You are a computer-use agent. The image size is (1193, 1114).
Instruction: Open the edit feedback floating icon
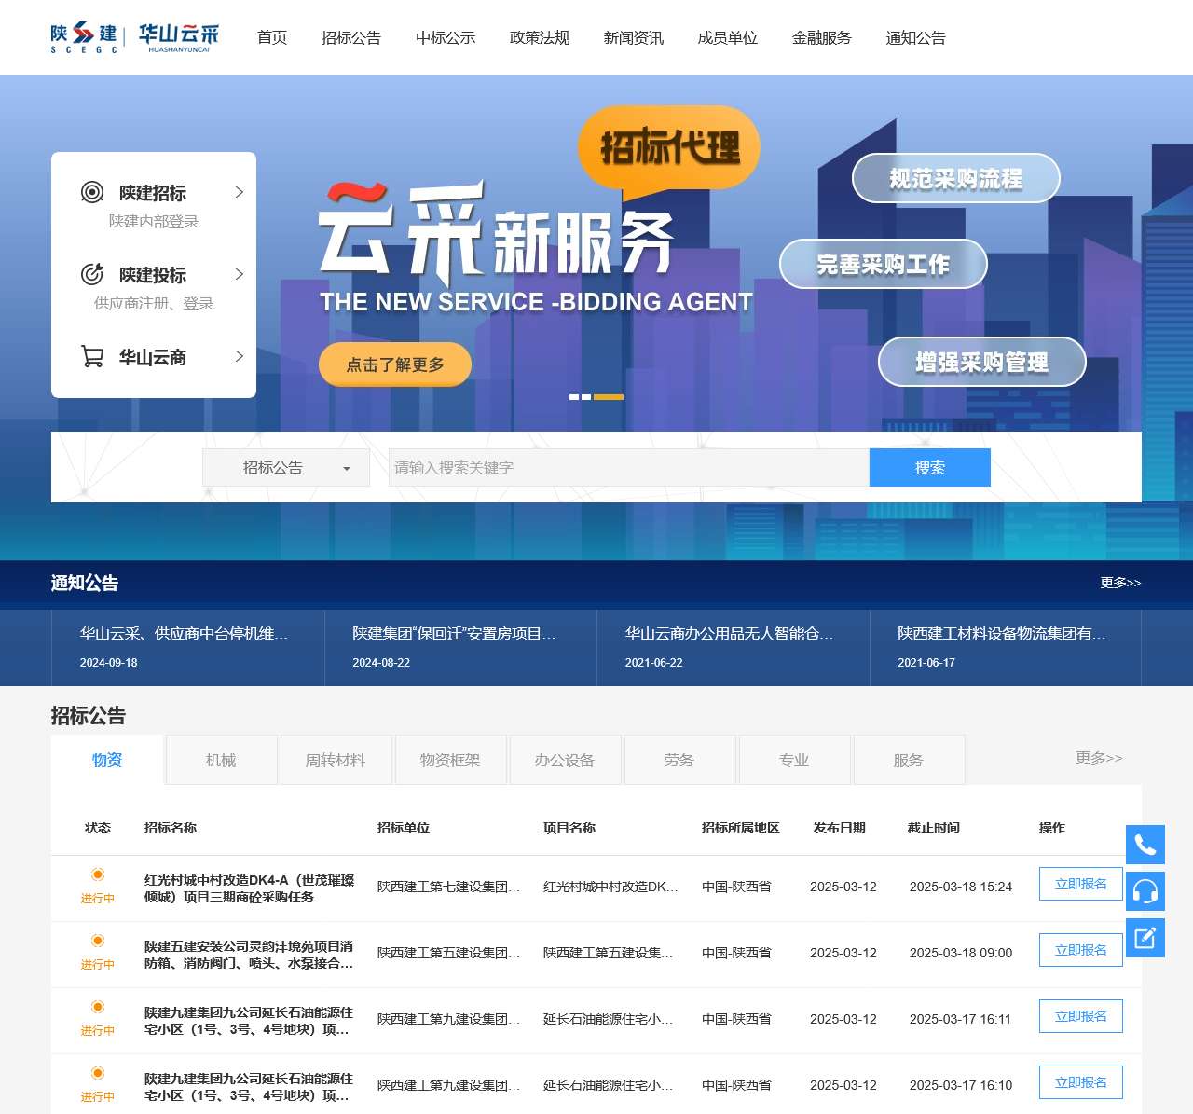click(x=1145, y=938)
